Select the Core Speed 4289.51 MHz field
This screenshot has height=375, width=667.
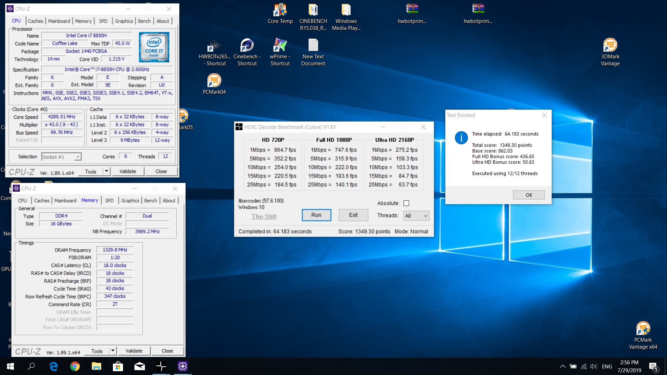point(61,117)
